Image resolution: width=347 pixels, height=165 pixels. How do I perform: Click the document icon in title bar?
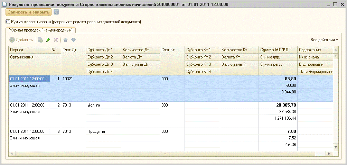pyautogui.click(x=4, y=4)
